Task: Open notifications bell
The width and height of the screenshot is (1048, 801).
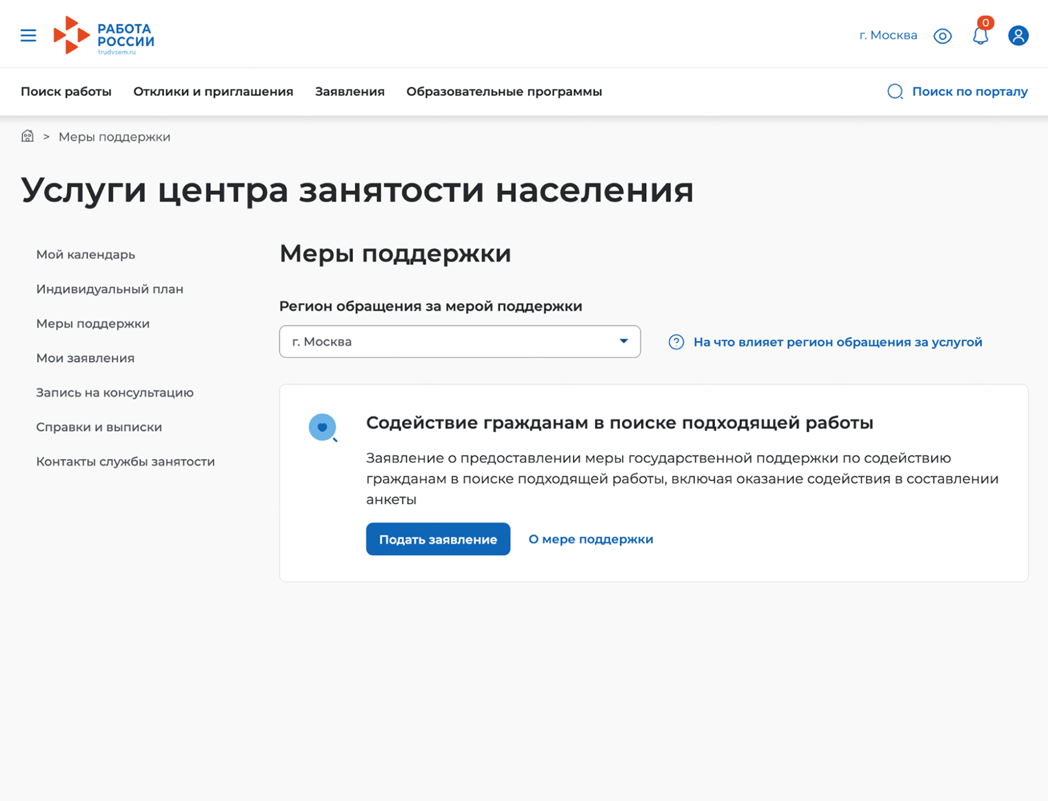Action: pos(980,36)
